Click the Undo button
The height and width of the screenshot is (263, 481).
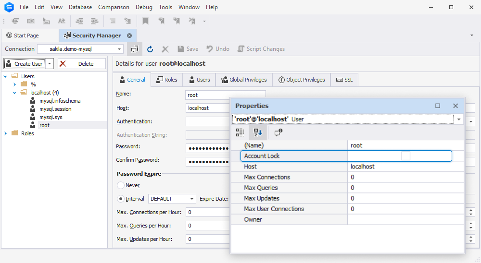tap(218, 49)
